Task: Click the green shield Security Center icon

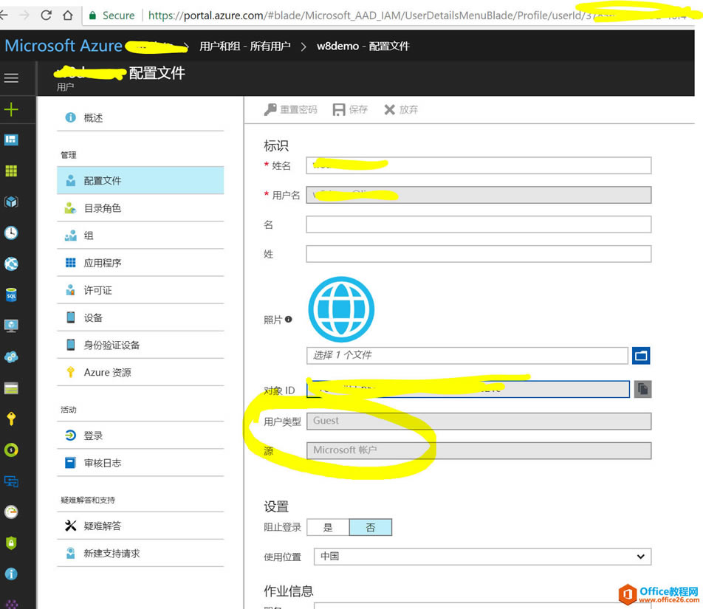Action: (x=11, y=543)
